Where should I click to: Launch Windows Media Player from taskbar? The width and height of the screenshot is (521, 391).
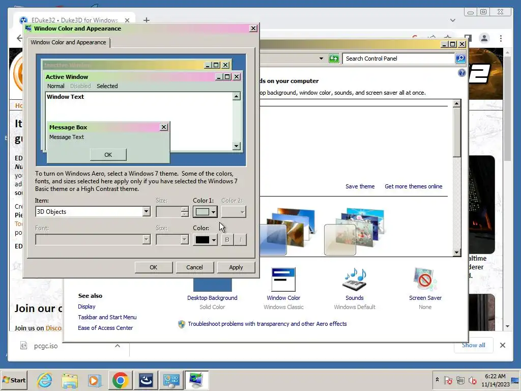[94, 380]
